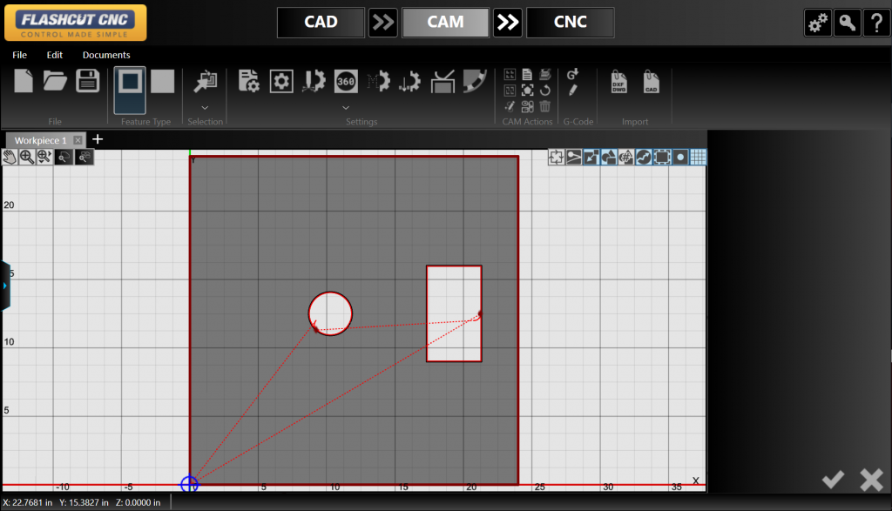The image size is (892, 511).
Task: Add a new workpiece tab with plus
Action: (x=98, y=139)
